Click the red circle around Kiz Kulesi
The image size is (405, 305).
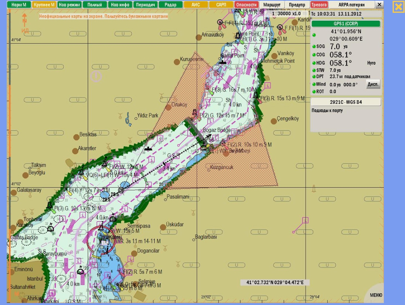[x=101, y=240]
